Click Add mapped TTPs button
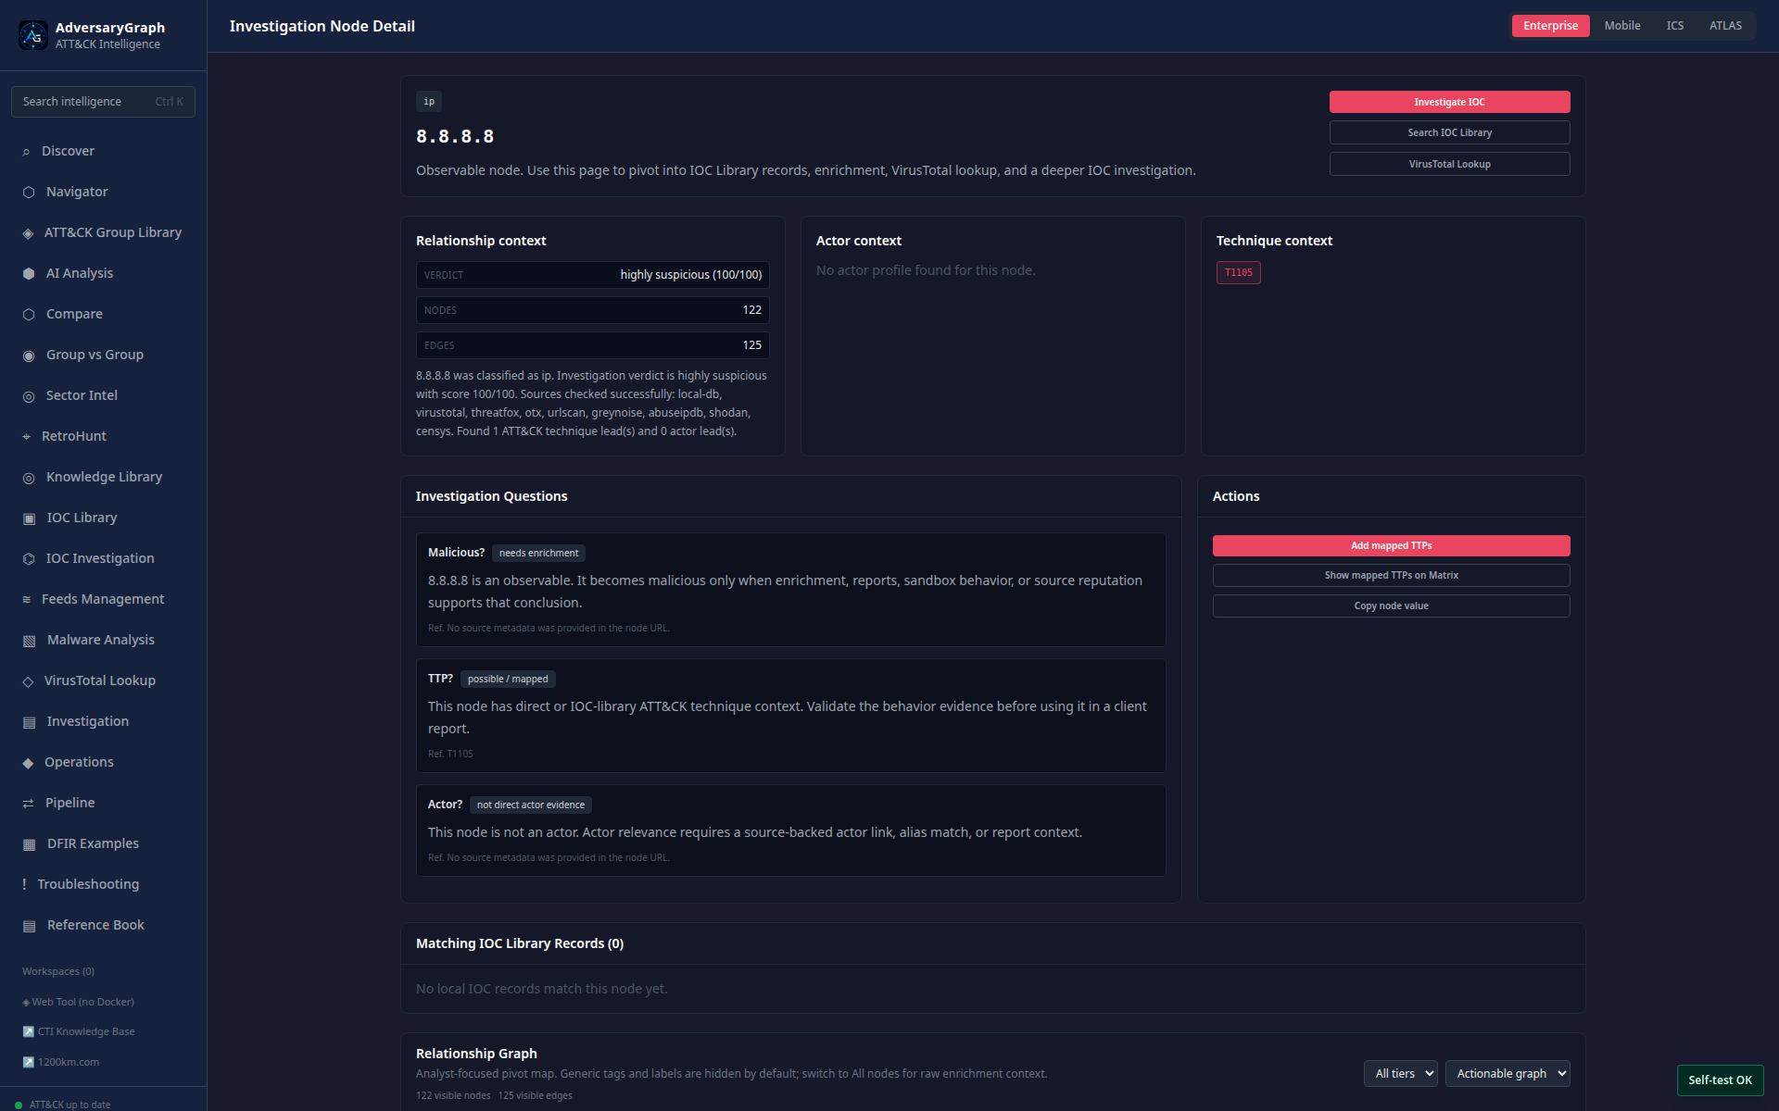Image resolution: width=1779 pixels, height=1111 pixels. coord(1391,545)
